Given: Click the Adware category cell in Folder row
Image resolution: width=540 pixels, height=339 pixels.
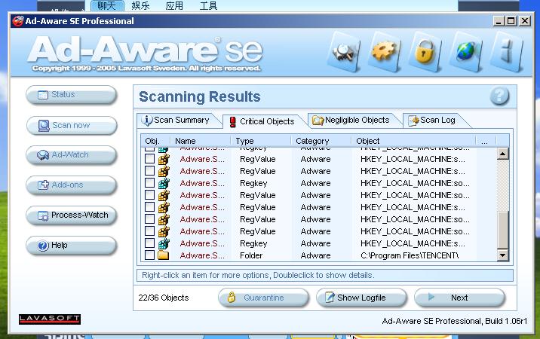Looking at the screenshot, I should tap(315, 255).
